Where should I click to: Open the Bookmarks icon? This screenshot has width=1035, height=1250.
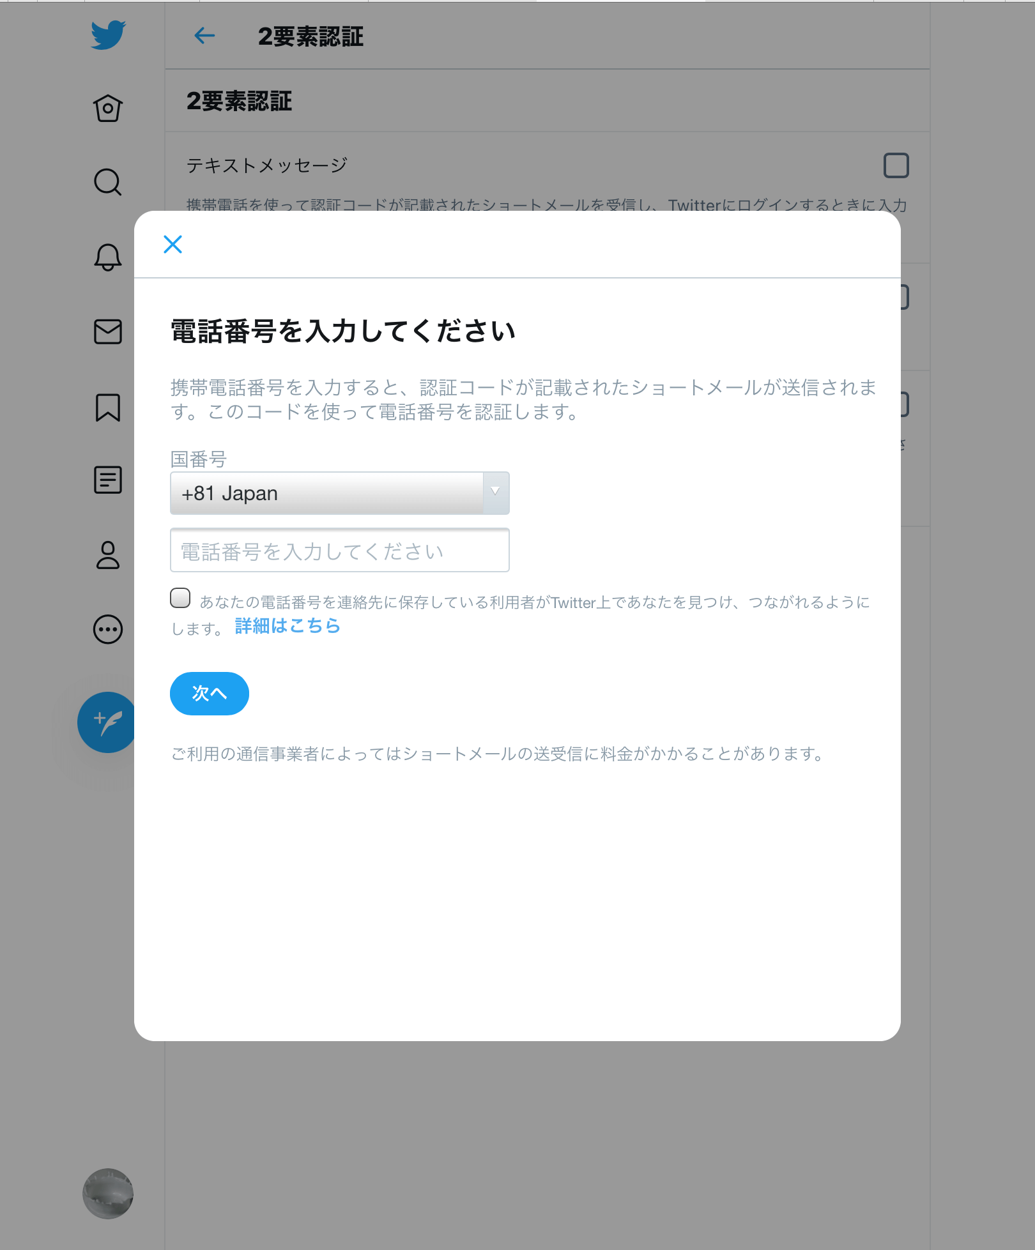pyautogui.click(x=108, y=407)
